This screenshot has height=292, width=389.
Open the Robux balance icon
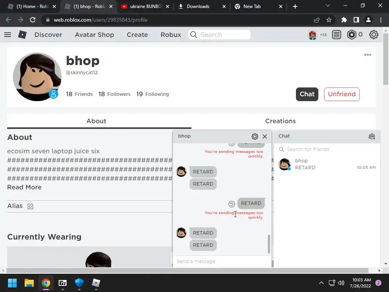pos(351,35)
